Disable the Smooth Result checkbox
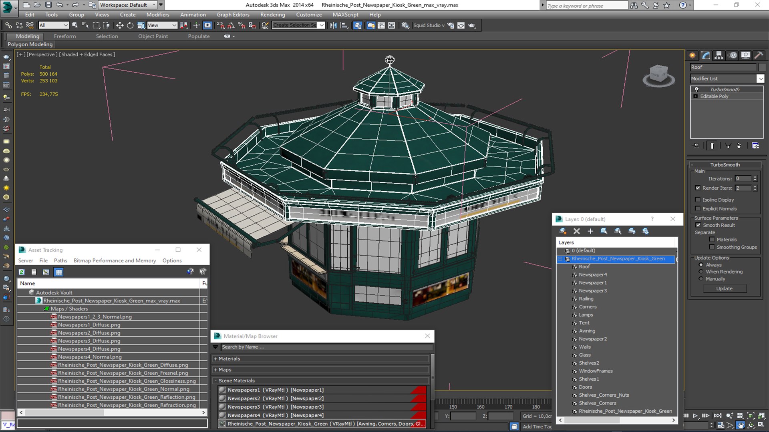 click(698, 225)
